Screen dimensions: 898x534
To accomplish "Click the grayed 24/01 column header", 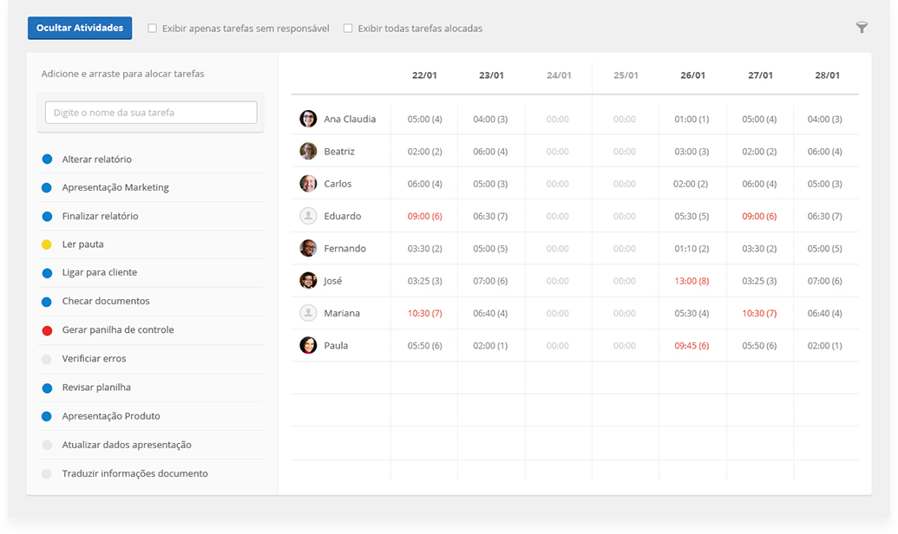I will (x=559, y=75).
